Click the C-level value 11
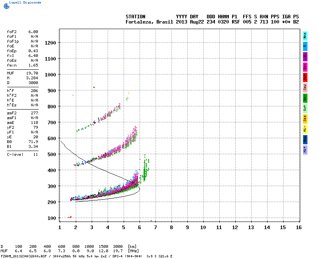This screenshot has width=319, height=259. tap(36, 155)
